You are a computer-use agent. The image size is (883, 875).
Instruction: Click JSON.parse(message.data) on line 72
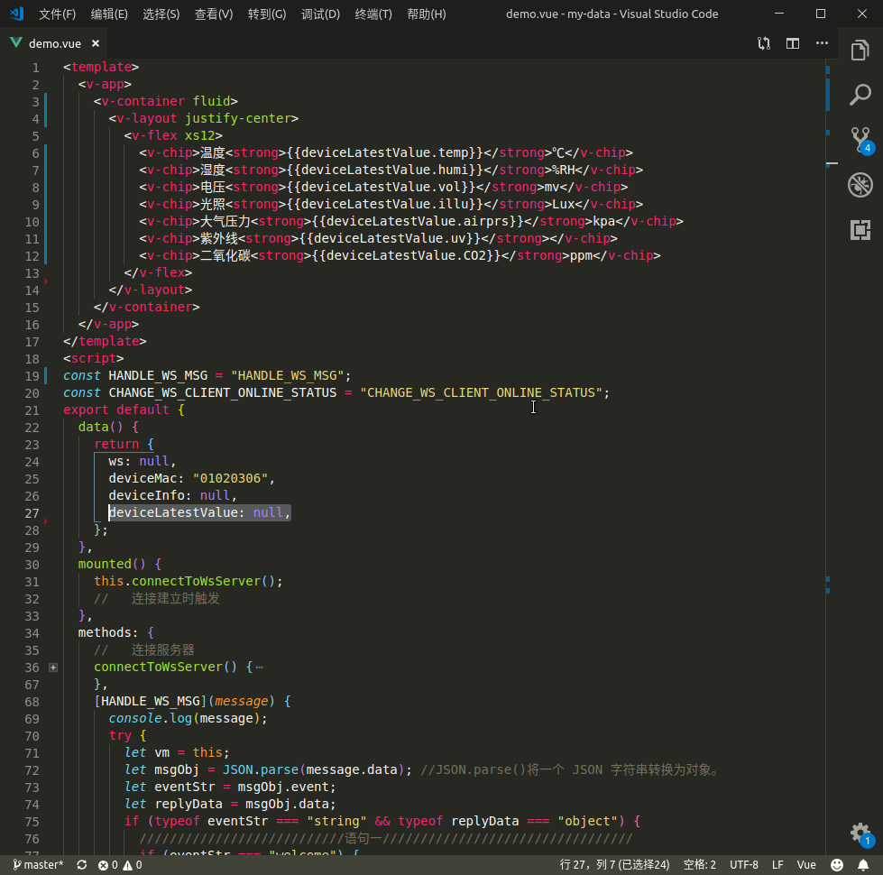pyautogui.click(x=317, y=769)
